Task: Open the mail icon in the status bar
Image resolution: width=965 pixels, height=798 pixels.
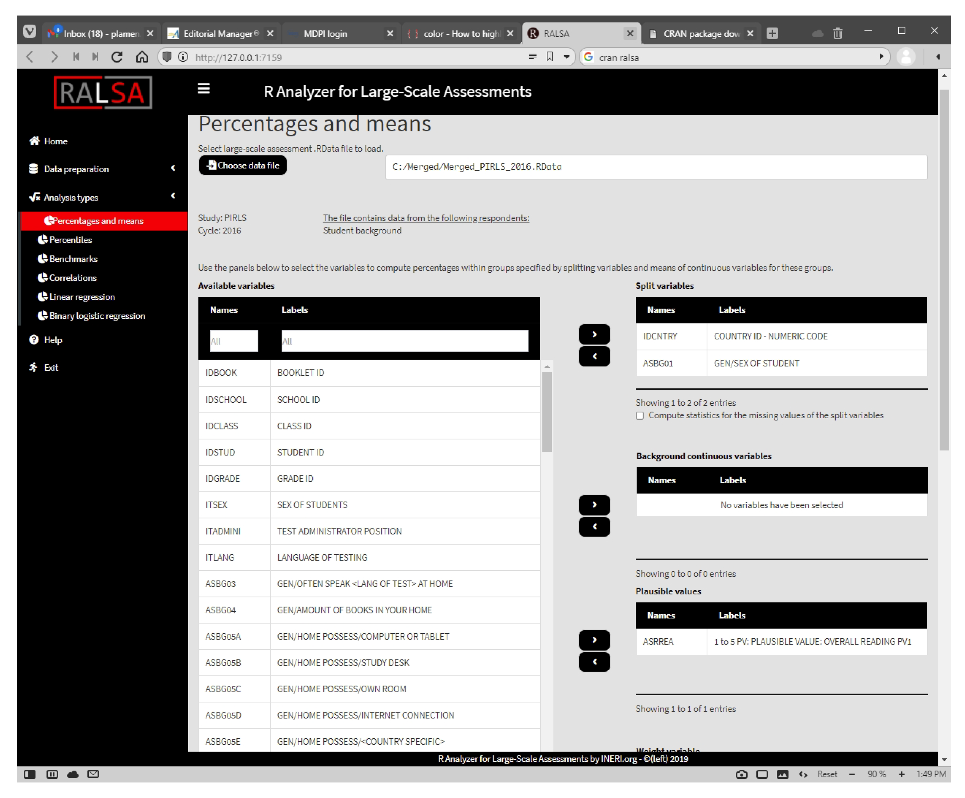Action: (93, 774)
